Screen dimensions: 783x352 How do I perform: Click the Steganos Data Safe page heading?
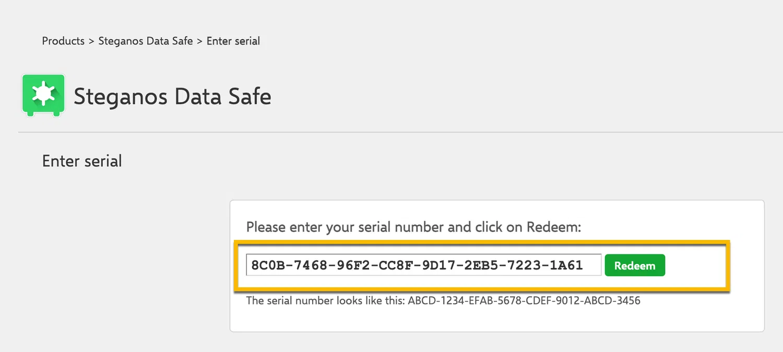click(172, 96)
